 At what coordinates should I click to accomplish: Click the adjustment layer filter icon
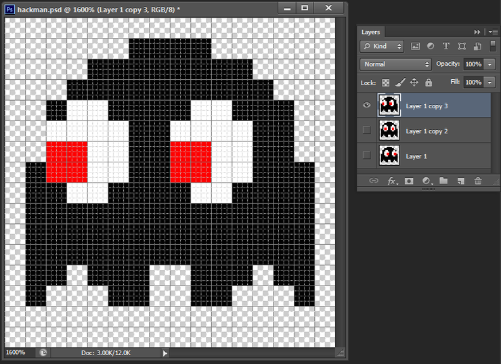tap(431, 46)
